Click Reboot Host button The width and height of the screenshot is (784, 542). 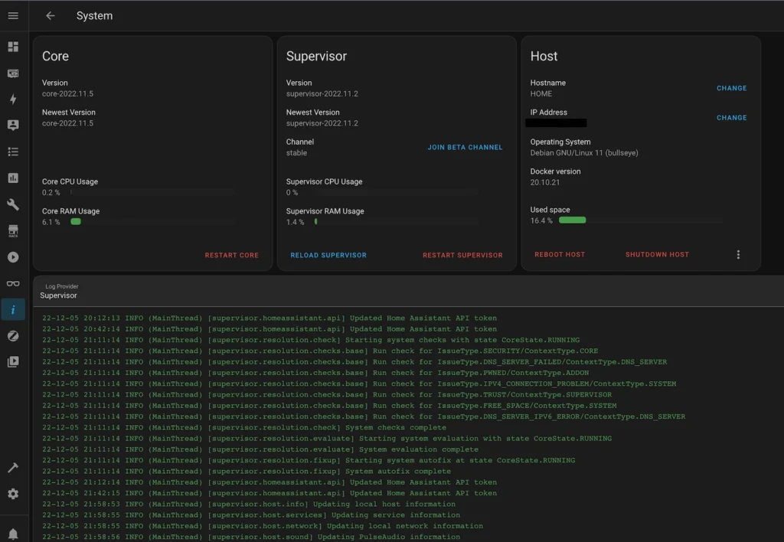tap(560, 255)
